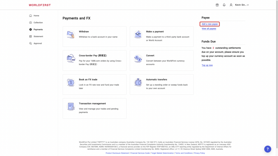The image size is (278, 156).
Task: Click the Book an FX trade icon
Action: click(x=71, y=82)
